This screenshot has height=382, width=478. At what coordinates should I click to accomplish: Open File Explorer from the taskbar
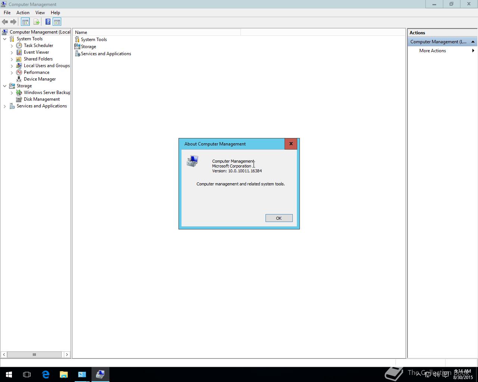coord(64,375)
